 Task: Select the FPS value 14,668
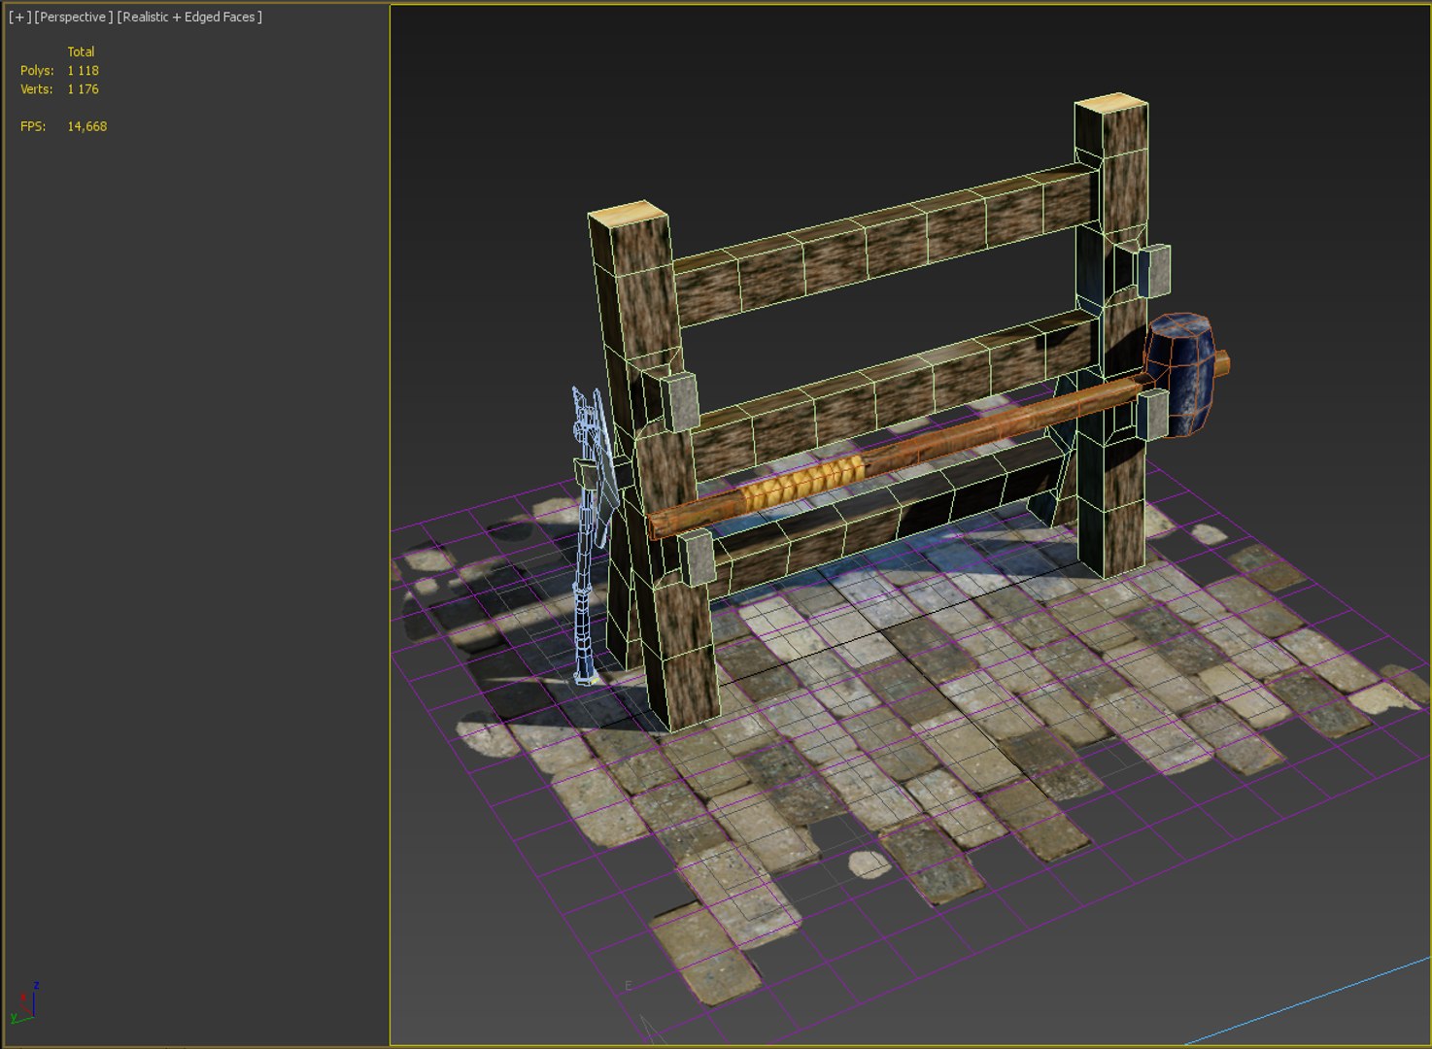point(86,126)
